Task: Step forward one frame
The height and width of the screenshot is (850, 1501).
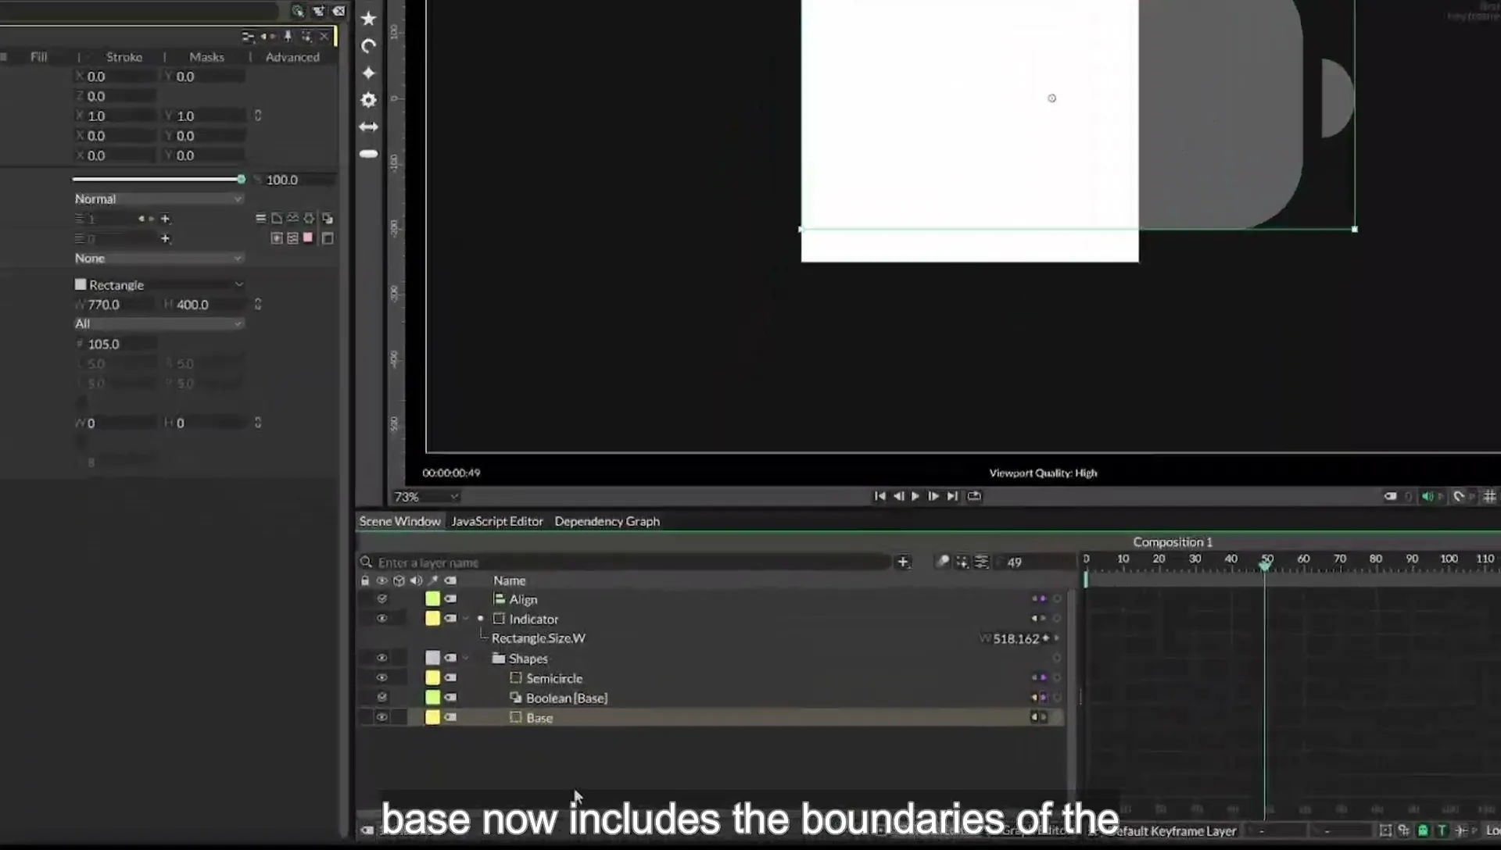Action: [x=933, y=496]
